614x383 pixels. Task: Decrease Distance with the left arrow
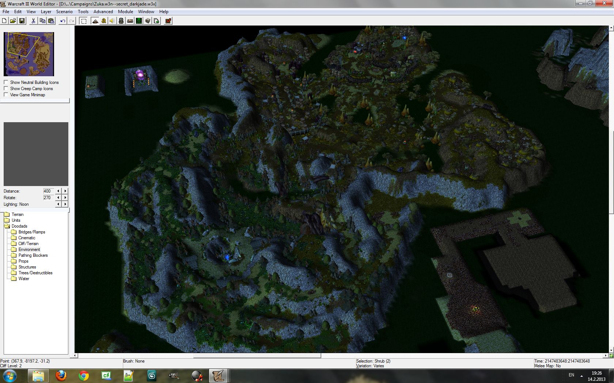[58, 191]
